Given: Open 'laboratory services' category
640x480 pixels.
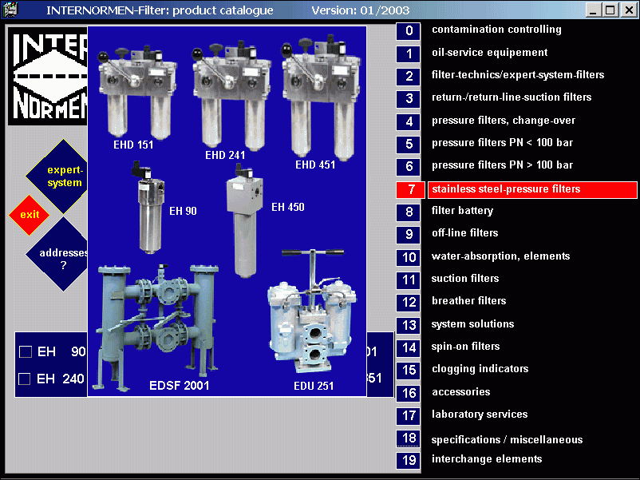Looking at the screenshot, I should (x=480, y=415).
